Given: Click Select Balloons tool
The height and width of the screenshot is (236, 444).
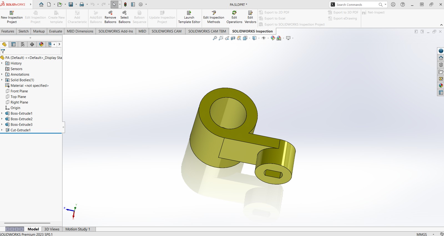Looking at the screenshot, I should (124, 17).
